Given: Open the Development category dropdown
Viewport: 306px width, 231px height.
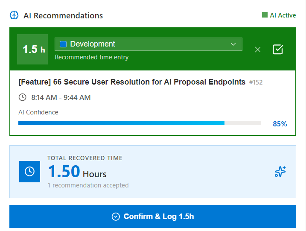Looking at the screenshot, I should point(149,44).
